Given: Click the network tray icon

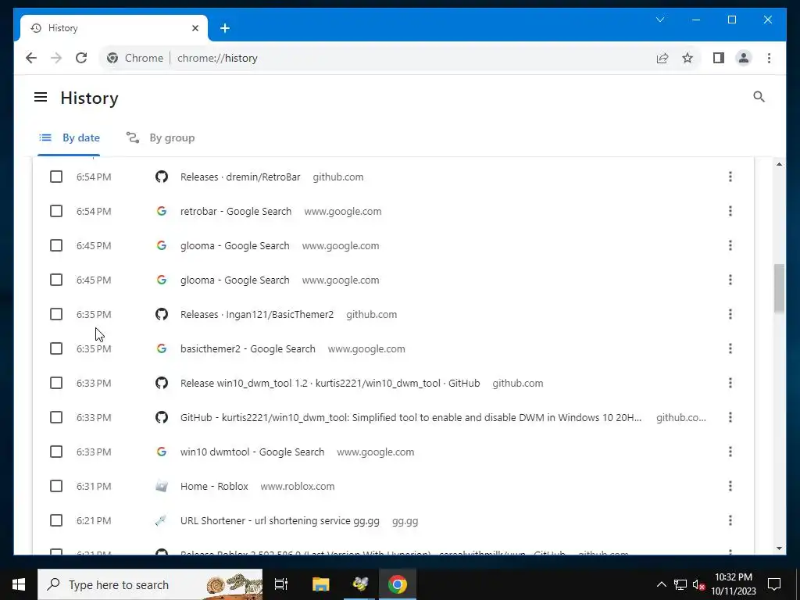Looking at the screenshot, I should [680, 584].
